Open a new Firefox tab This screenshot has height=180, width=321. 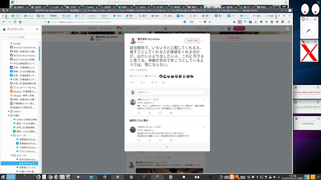click(x=284, y=15)
